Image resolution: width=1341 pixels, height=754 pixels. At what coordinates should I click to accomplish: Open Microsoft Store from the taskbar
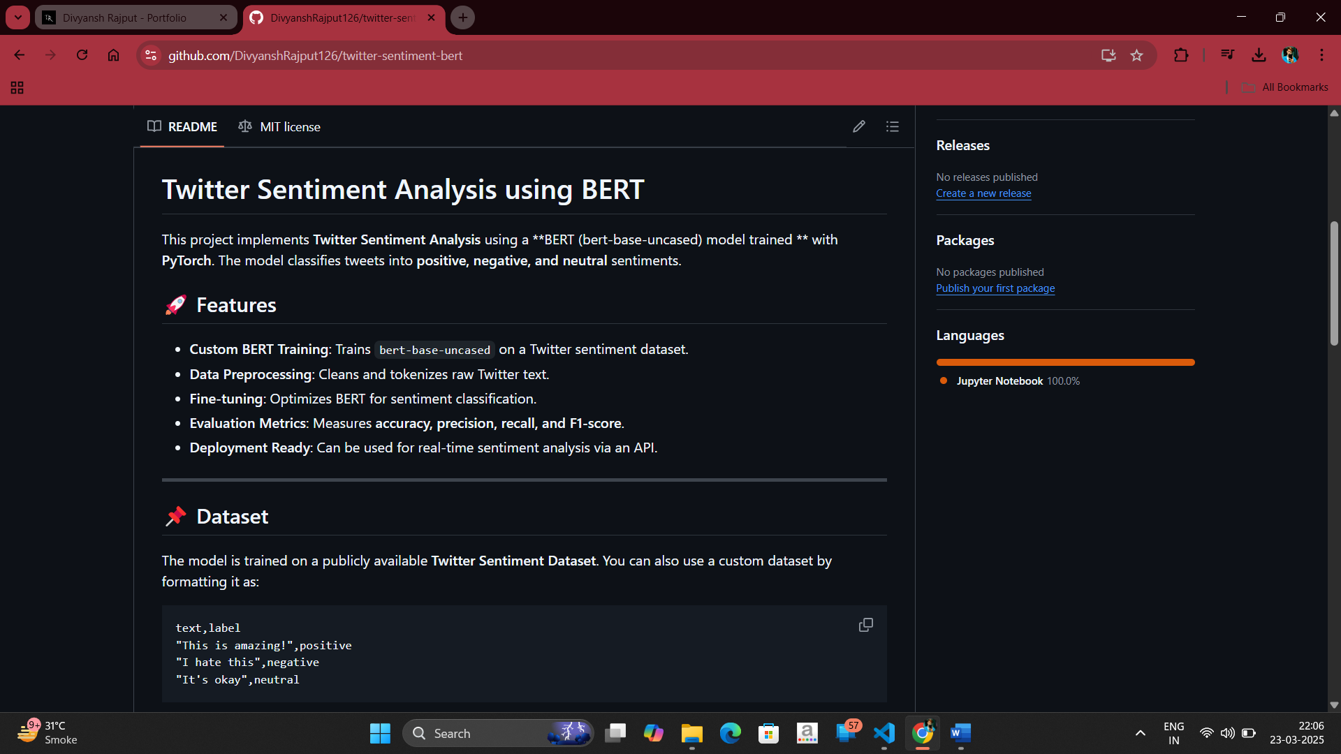(x=769, y=733)
